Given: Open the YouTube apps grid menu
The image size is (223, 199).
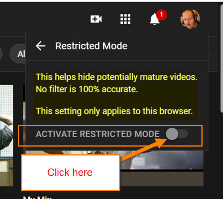Looking at the screenshot, I should point(125,19).
